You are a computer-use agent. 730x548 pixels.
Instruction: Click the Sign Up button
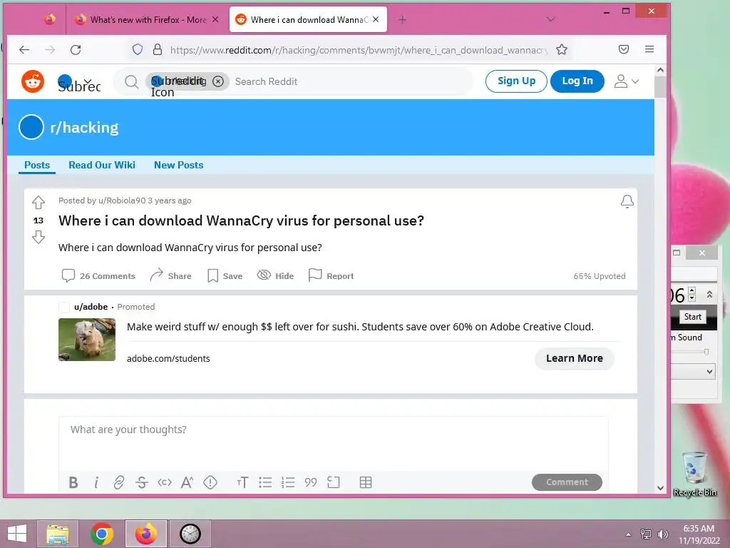516,81
